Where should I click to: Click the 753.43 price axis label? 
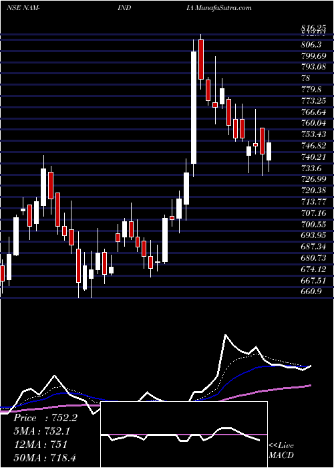(x=314, y=134)
